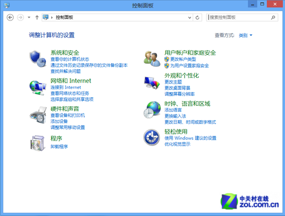
Task: Open the 轻松使用 category heading
Action: coord(176,131)
